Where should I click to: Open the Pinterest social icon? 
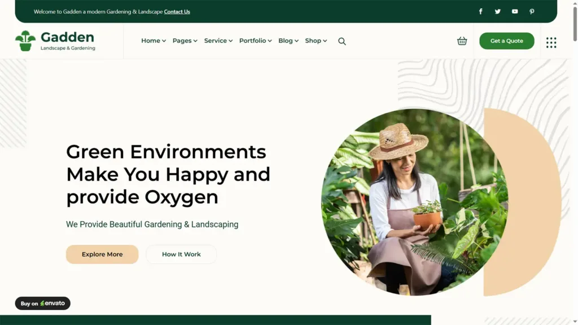tap(532, 11)
